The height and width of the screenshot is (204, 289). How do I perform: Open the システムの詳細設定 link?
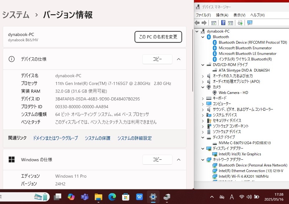click(135, 138)
